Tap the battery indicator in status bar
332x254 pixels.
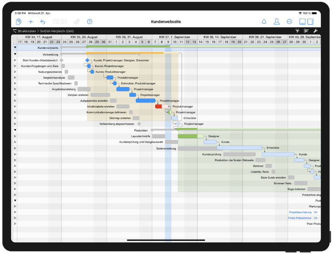coord(314,13)
